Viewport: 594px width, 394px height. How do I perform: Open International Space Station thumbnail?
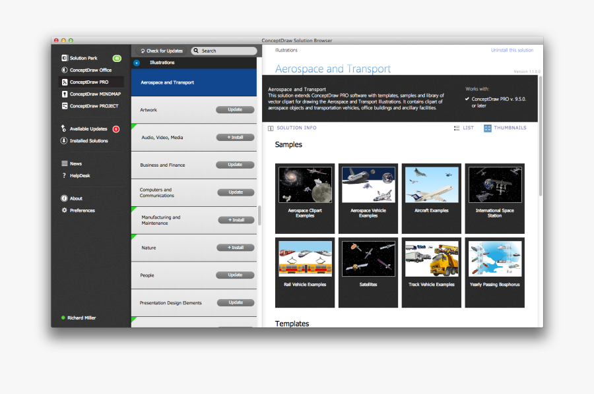tap(495, 198)
